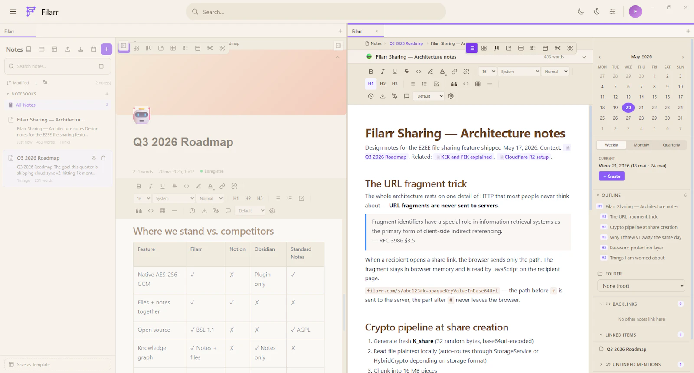
Task: Toggle H3 heading in the left editor
Action: [260, 198]
